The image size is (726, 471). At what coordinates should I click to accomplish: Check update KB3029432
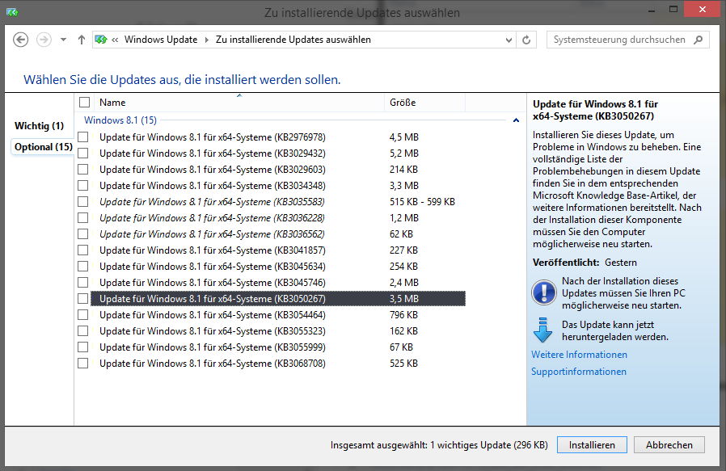click(83, 153)
